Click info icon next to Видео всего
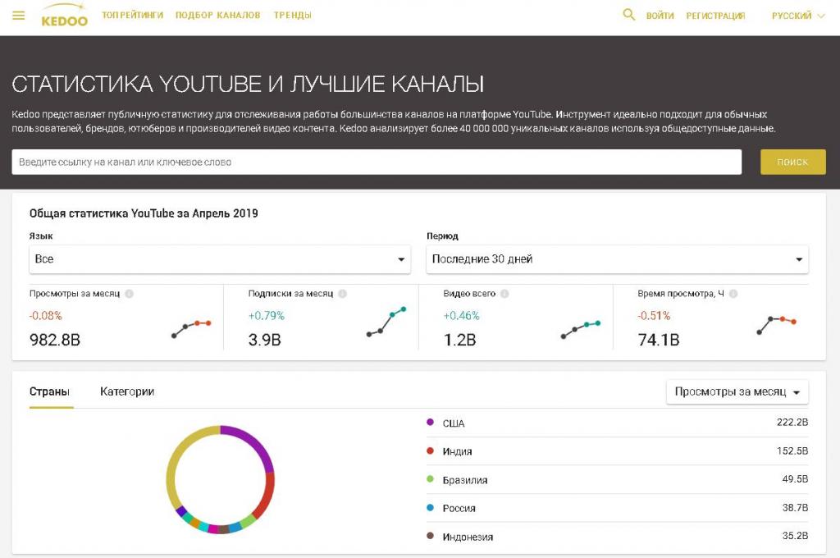 tap(504, 294)
